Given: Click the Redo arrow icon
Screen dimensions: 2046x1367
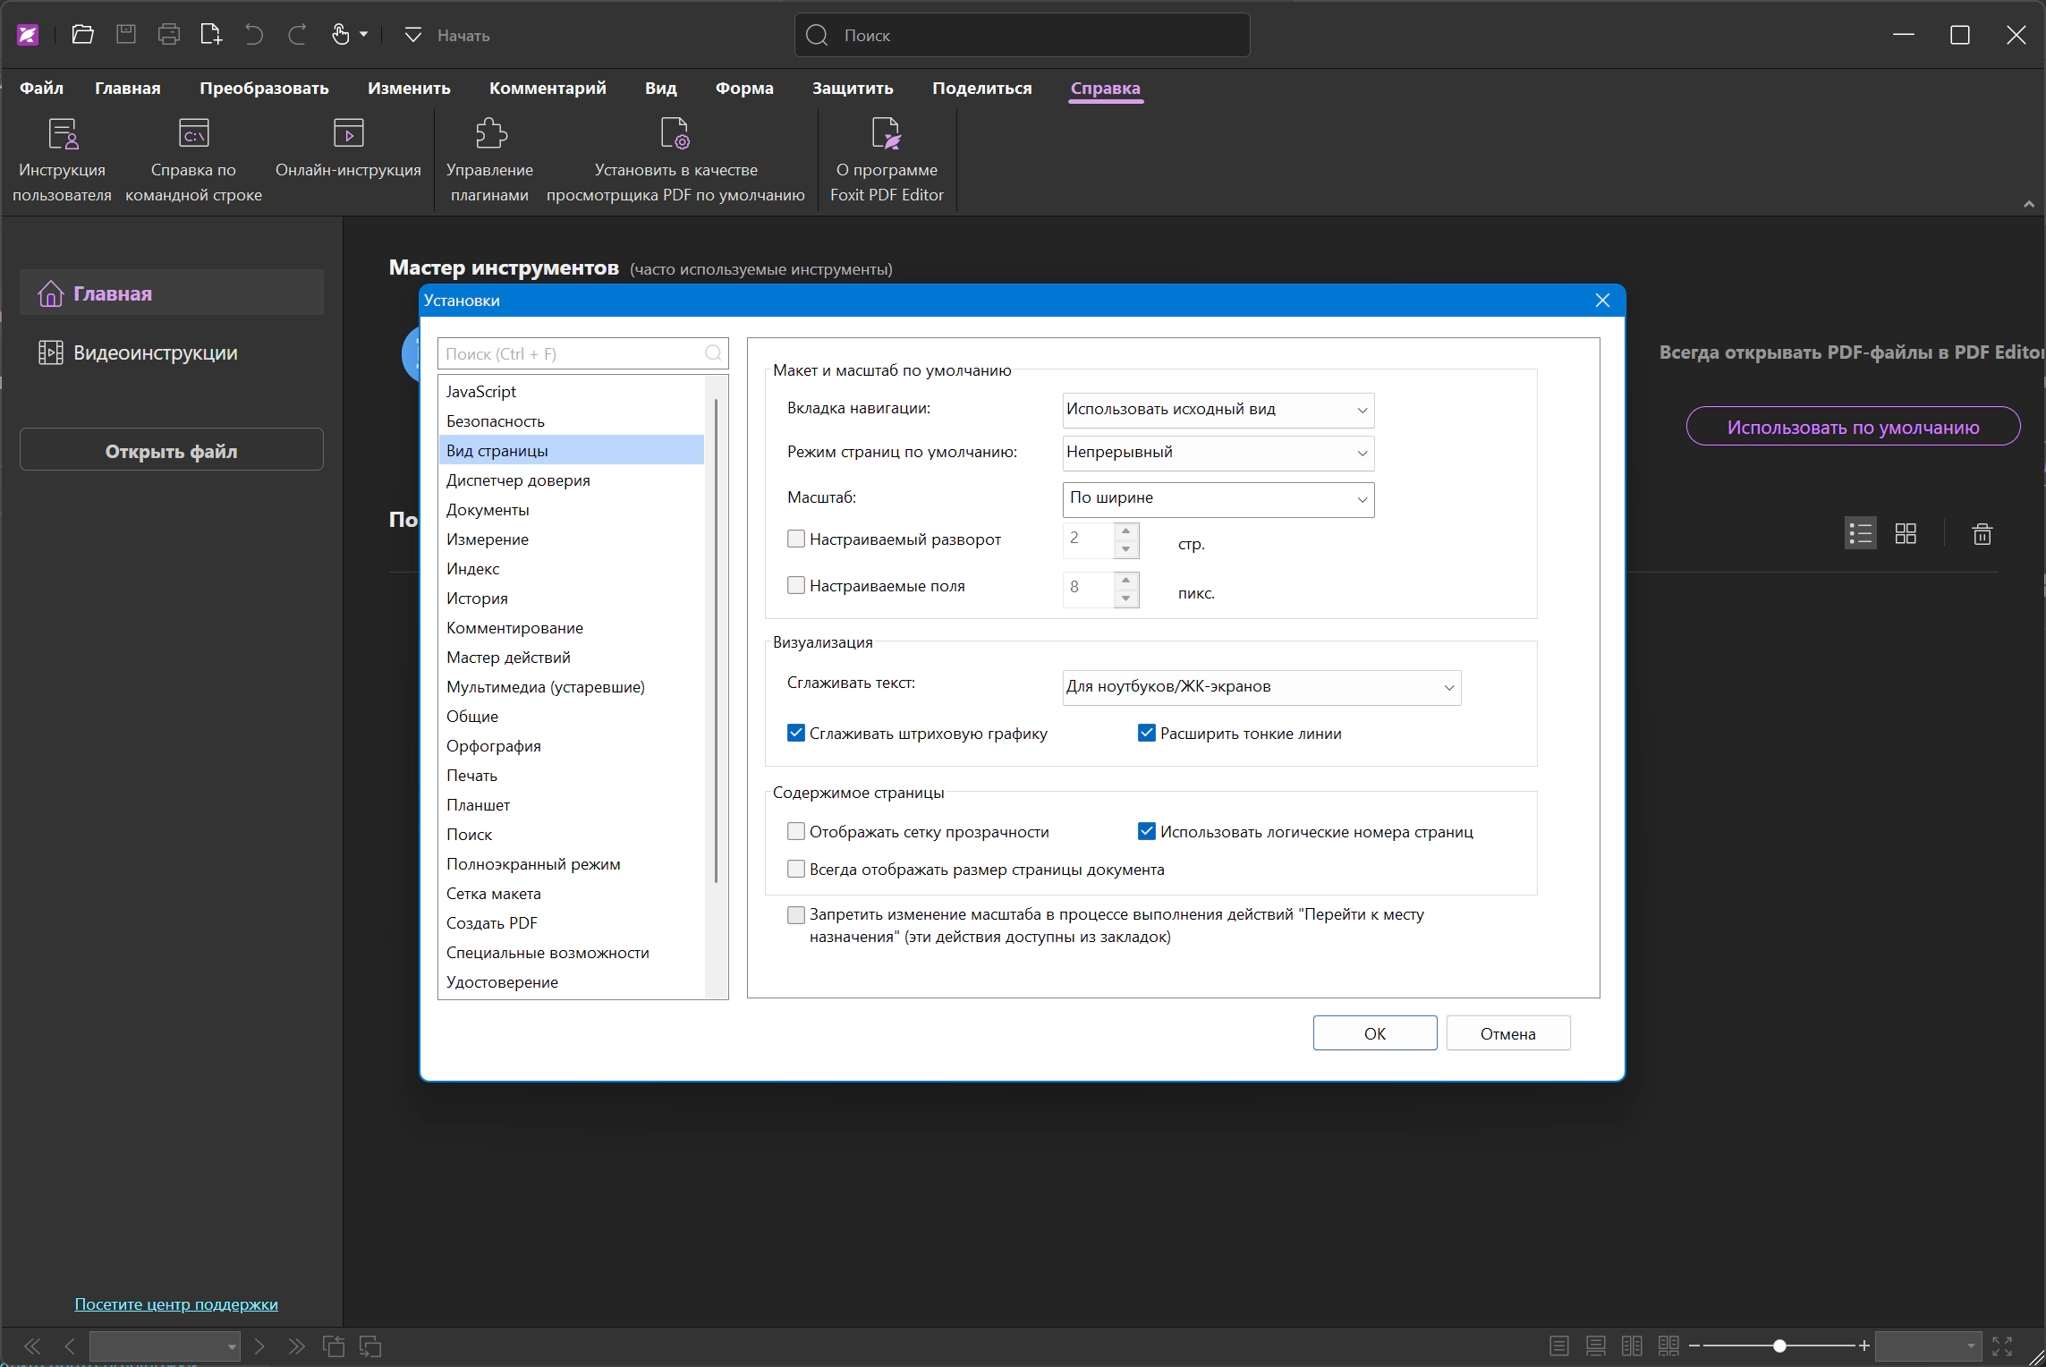Looking at the screenshot, I should 297,35.
